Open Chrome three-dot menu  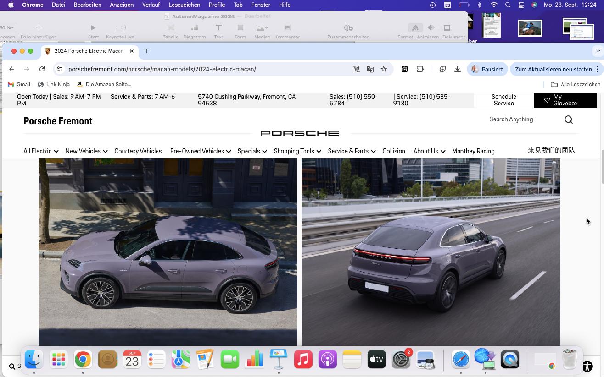tap(597, 69)
